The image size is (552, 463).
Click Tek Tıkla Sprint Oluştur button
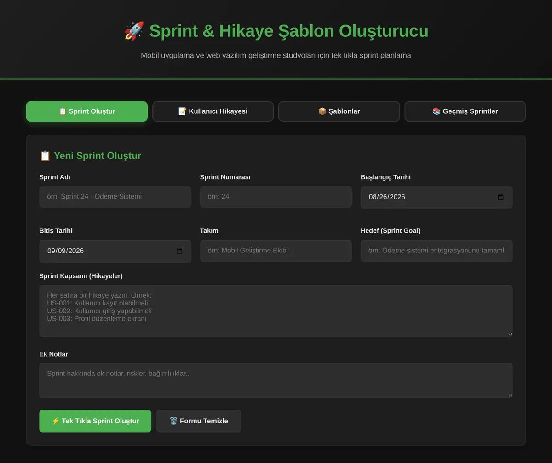(95, 421)
